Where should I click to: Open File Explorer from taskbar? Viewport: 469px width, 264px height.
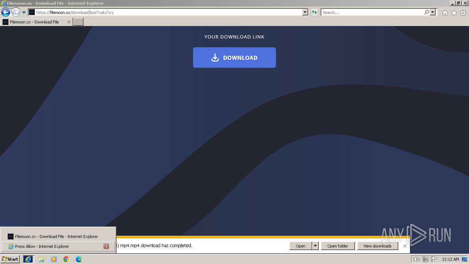coord(41,259)
